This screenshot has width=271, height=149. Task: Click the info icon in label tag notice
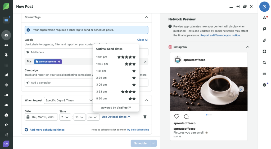click(28, 30)
